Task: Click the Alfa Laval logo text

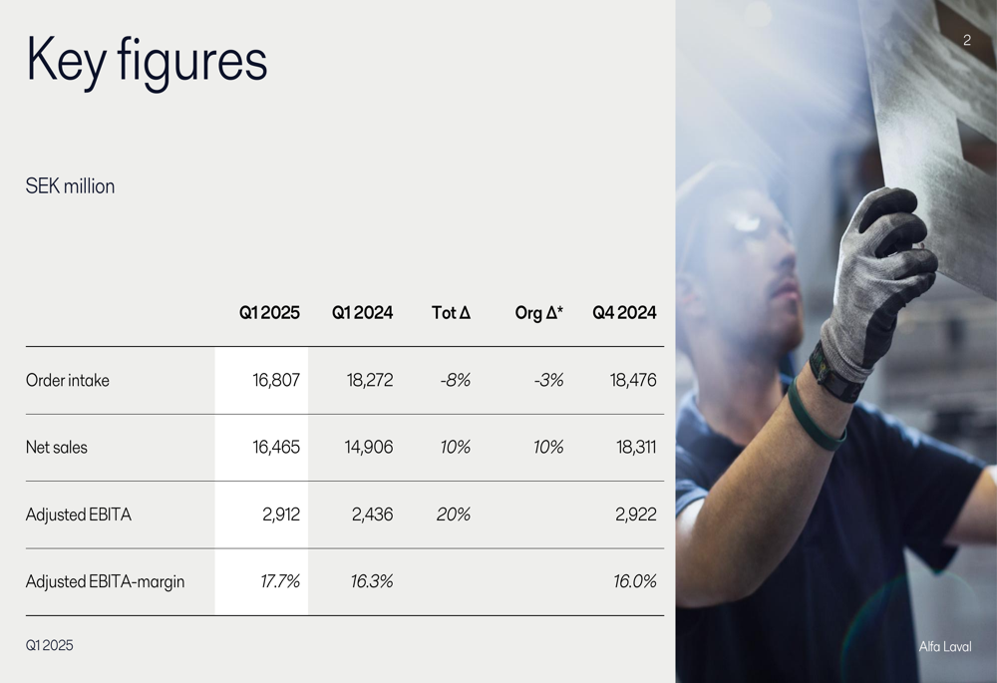Action: [x=945, y=647]
